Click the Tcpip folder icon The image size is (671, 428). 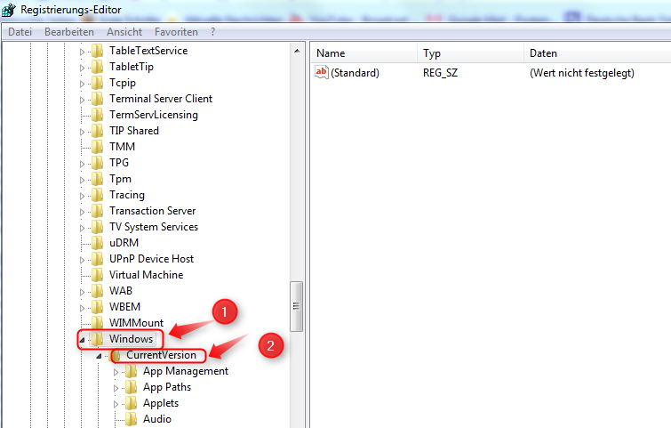(x=97, y=83)
